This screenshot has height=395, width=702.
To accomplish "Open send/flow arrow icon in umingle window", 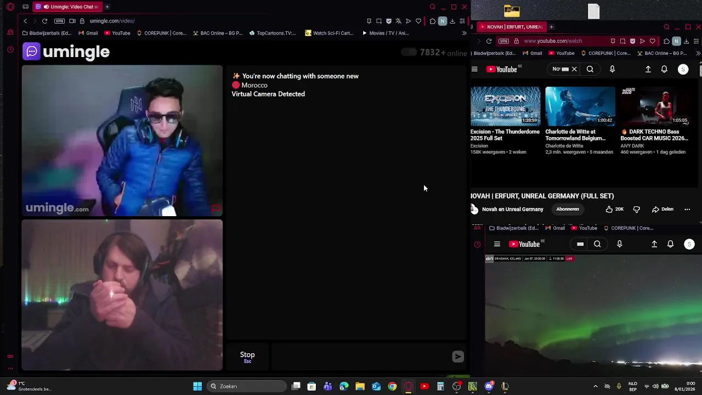I will tap(408, 21).
